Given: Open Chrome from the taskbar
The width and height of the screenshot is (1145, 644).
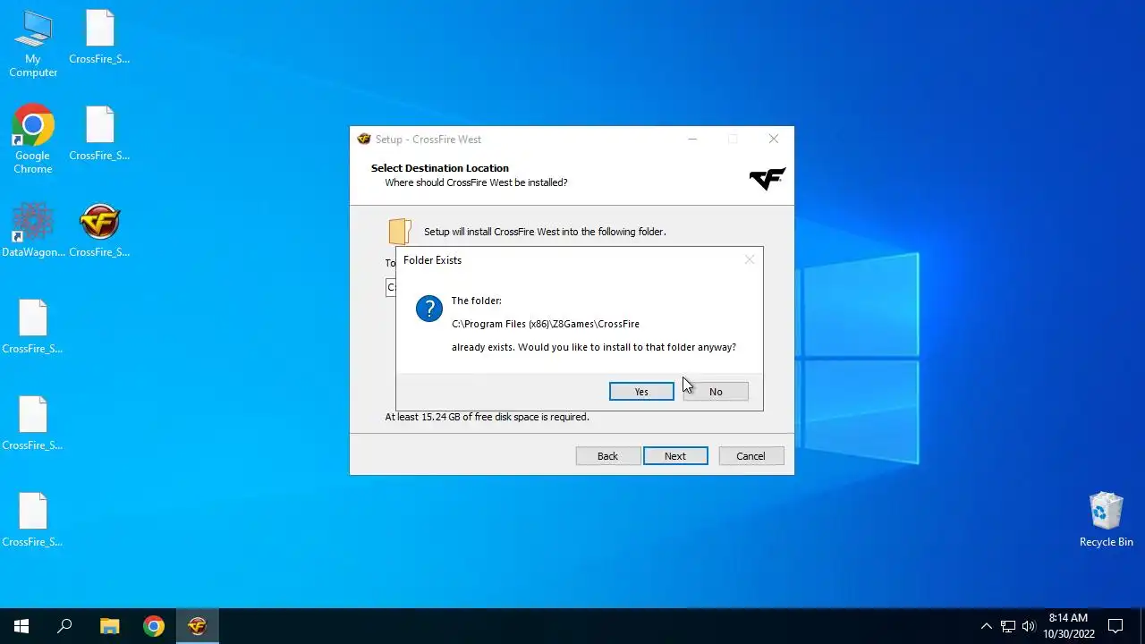Looking at the screenshot, I should pos(154,626).
